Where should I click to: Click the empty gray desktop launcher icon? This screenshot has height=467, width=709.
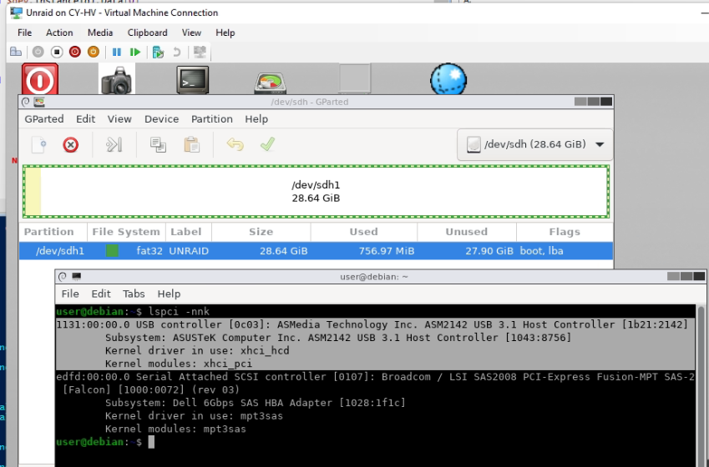(355, 78)
